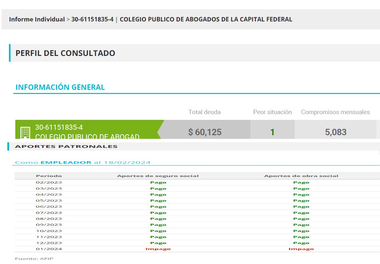Click obra social Pago status for 10/2023
This screenshot has height=264, width=380.
[x=301, y=231]
